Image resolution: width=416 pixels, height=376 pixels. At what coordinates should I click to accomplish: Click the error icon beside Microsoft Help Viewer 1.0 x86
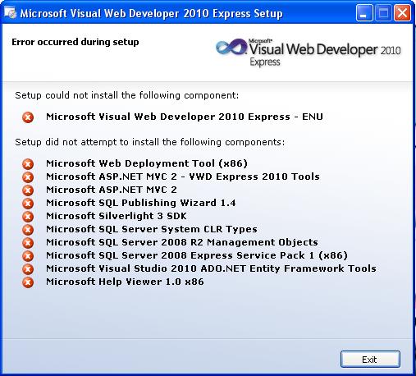tap(28, 282)
